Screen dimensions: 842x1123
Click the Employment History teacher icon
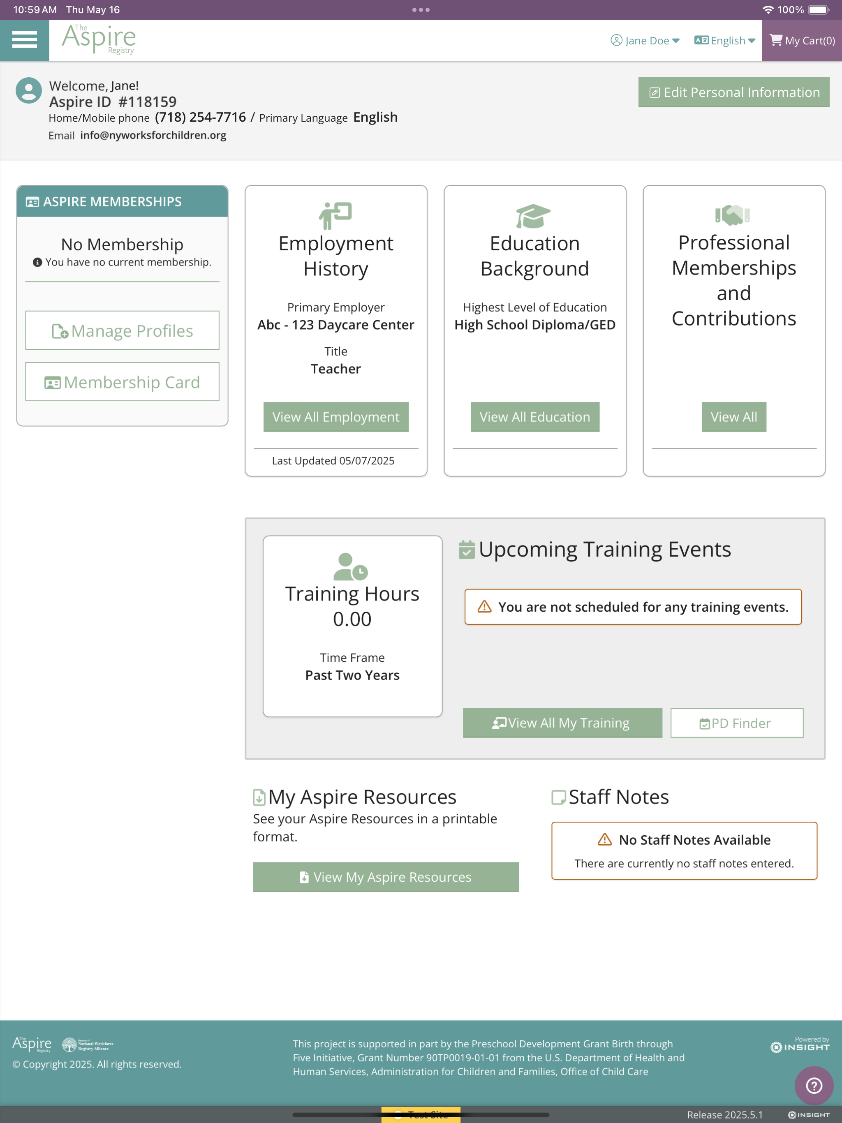coord(335,215)
